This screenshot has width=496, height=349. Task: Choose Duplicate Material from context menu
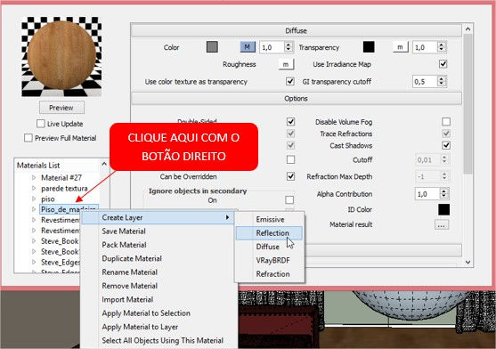pyautogui.click(x=159, y=258)
